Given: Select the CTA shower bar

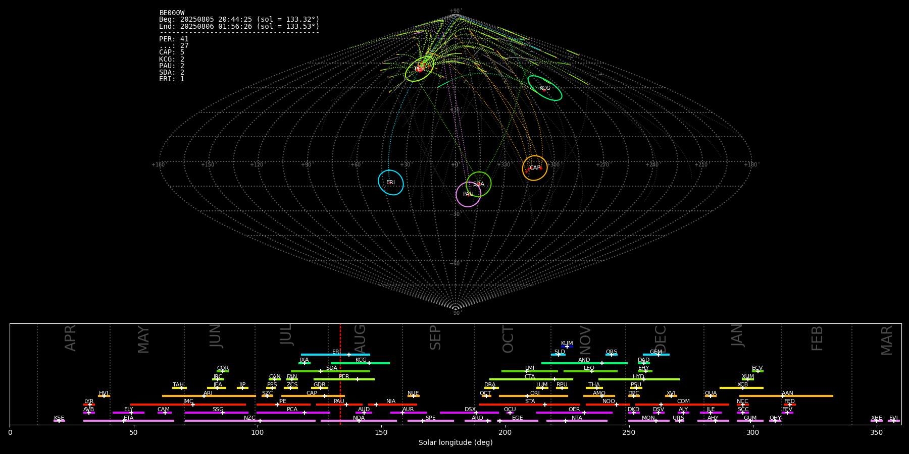Looking at the screenshot, I should (531, 379).
